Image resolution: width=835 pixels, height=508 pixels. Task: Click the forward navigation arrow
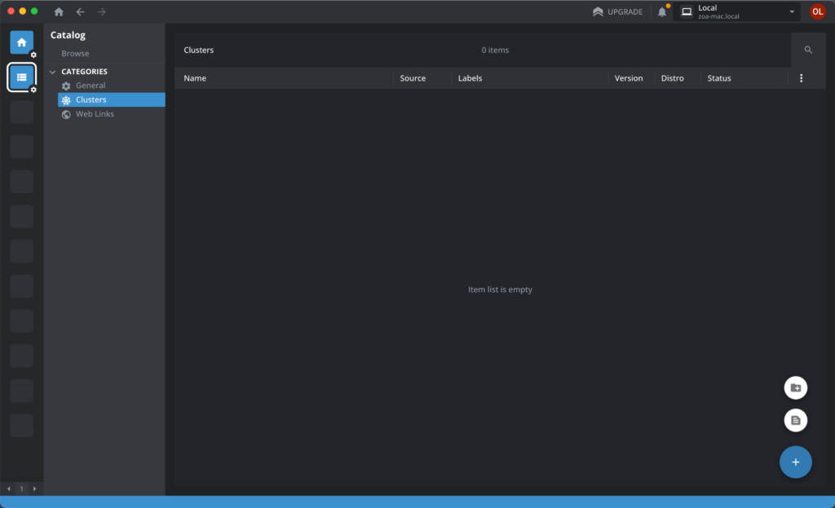100,11
